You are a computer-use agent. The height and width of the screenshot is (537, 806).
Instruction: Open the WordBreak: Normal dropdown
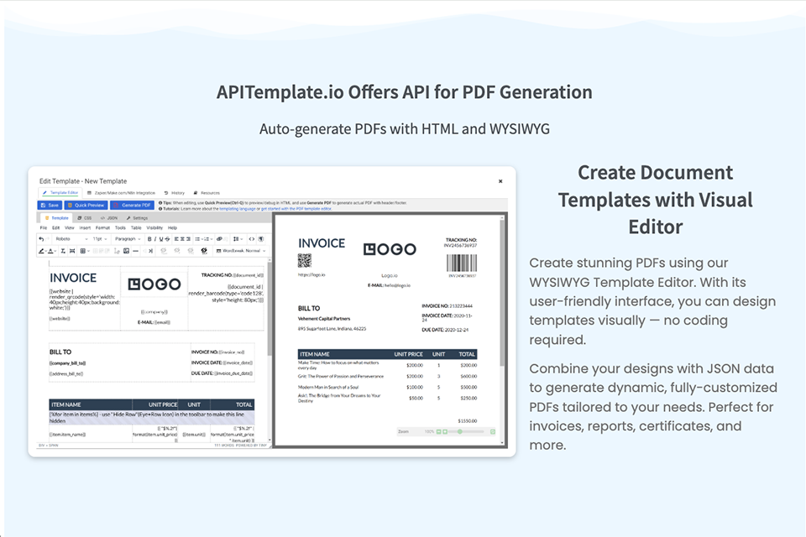[241, 251]
